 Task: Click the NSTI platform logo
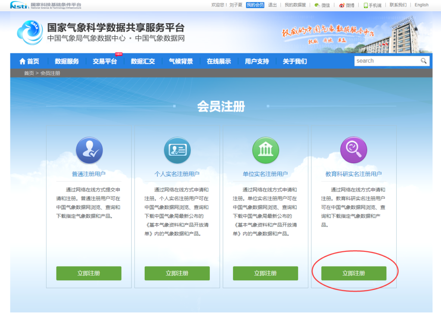[x=45, y=5]
